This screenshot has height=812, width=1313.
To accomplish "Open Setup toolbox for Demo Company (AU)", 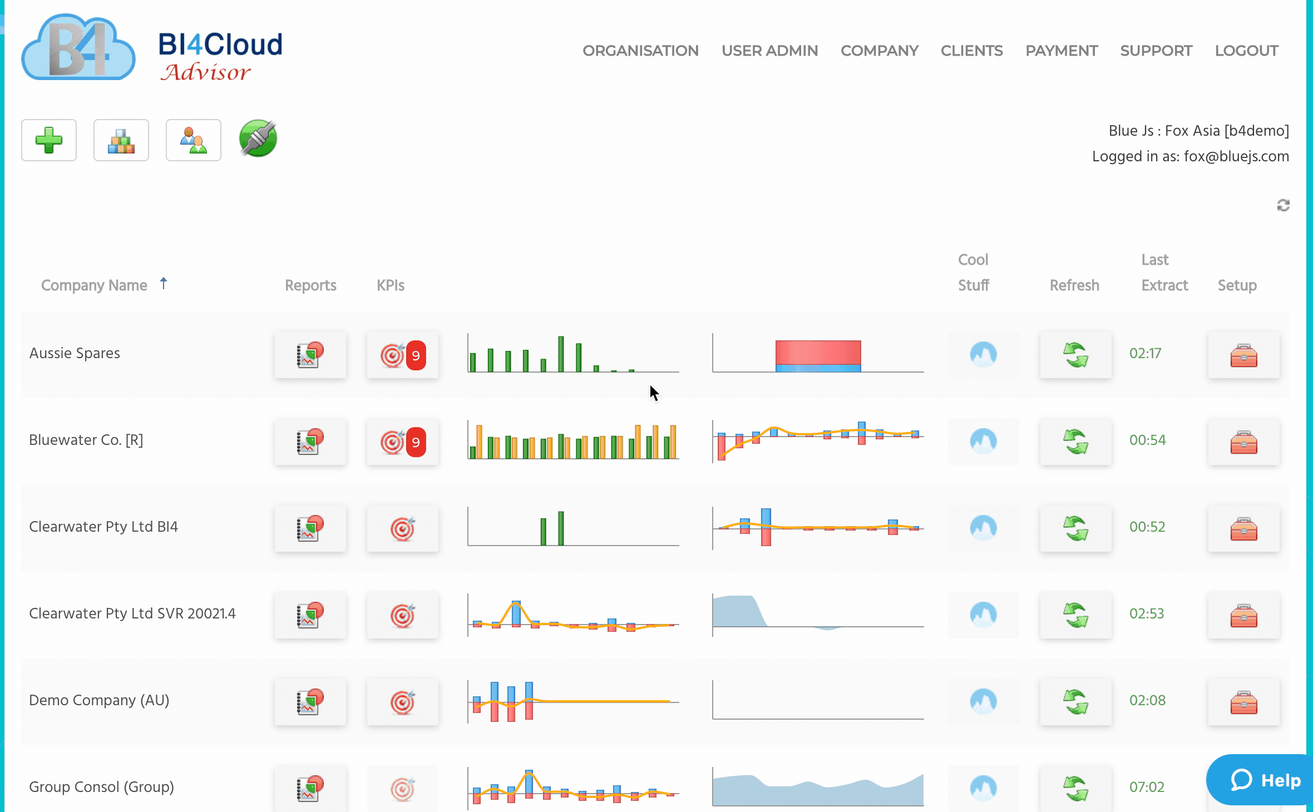I will [x=1244, y=702].
